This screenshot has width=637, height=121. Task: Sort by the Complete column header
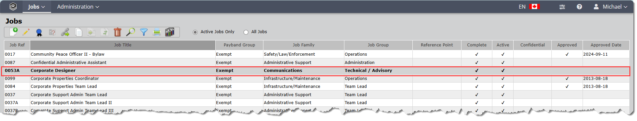click(477, 45)
